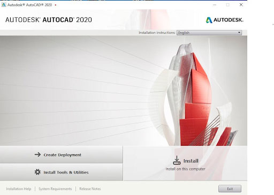Viewport: 274px width, 195px height.
Task: Click the AUTODESK AUTOCAD 2020 heading text
Action: coord(49,20)
